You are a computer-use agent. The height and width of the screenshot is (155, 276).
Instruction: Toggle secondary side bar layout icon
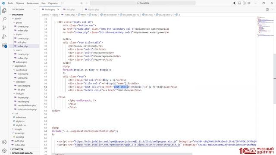[244, 3]
